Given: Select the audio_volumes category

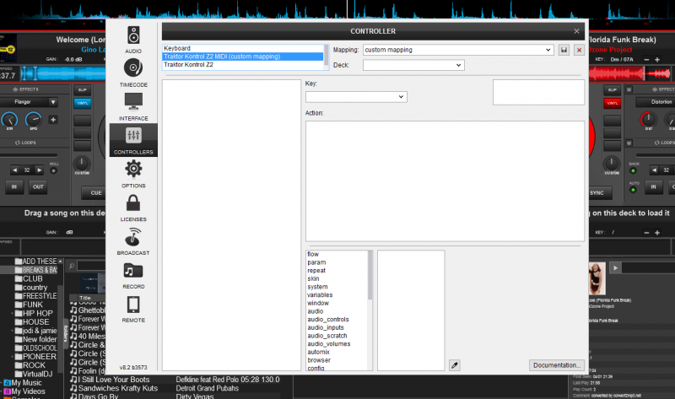Looking at the screenshot, I should [x=329, y=344].
